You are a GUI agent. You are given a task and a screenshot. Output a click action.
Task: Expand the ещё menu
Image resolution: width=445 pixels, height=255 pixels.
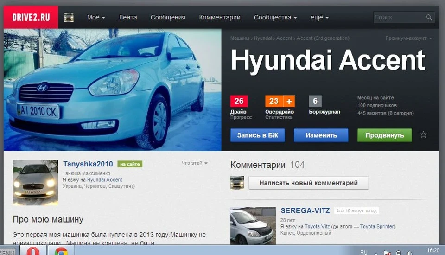[319, 17]
